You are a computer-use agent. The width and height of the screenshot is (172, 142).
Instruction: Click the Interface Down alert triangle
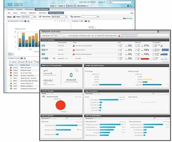[74, 50]
